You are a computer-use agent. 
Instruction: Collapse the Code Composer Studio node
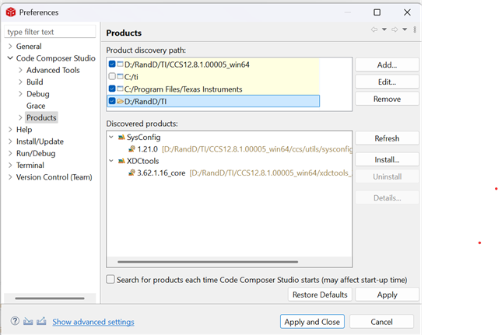10,58
